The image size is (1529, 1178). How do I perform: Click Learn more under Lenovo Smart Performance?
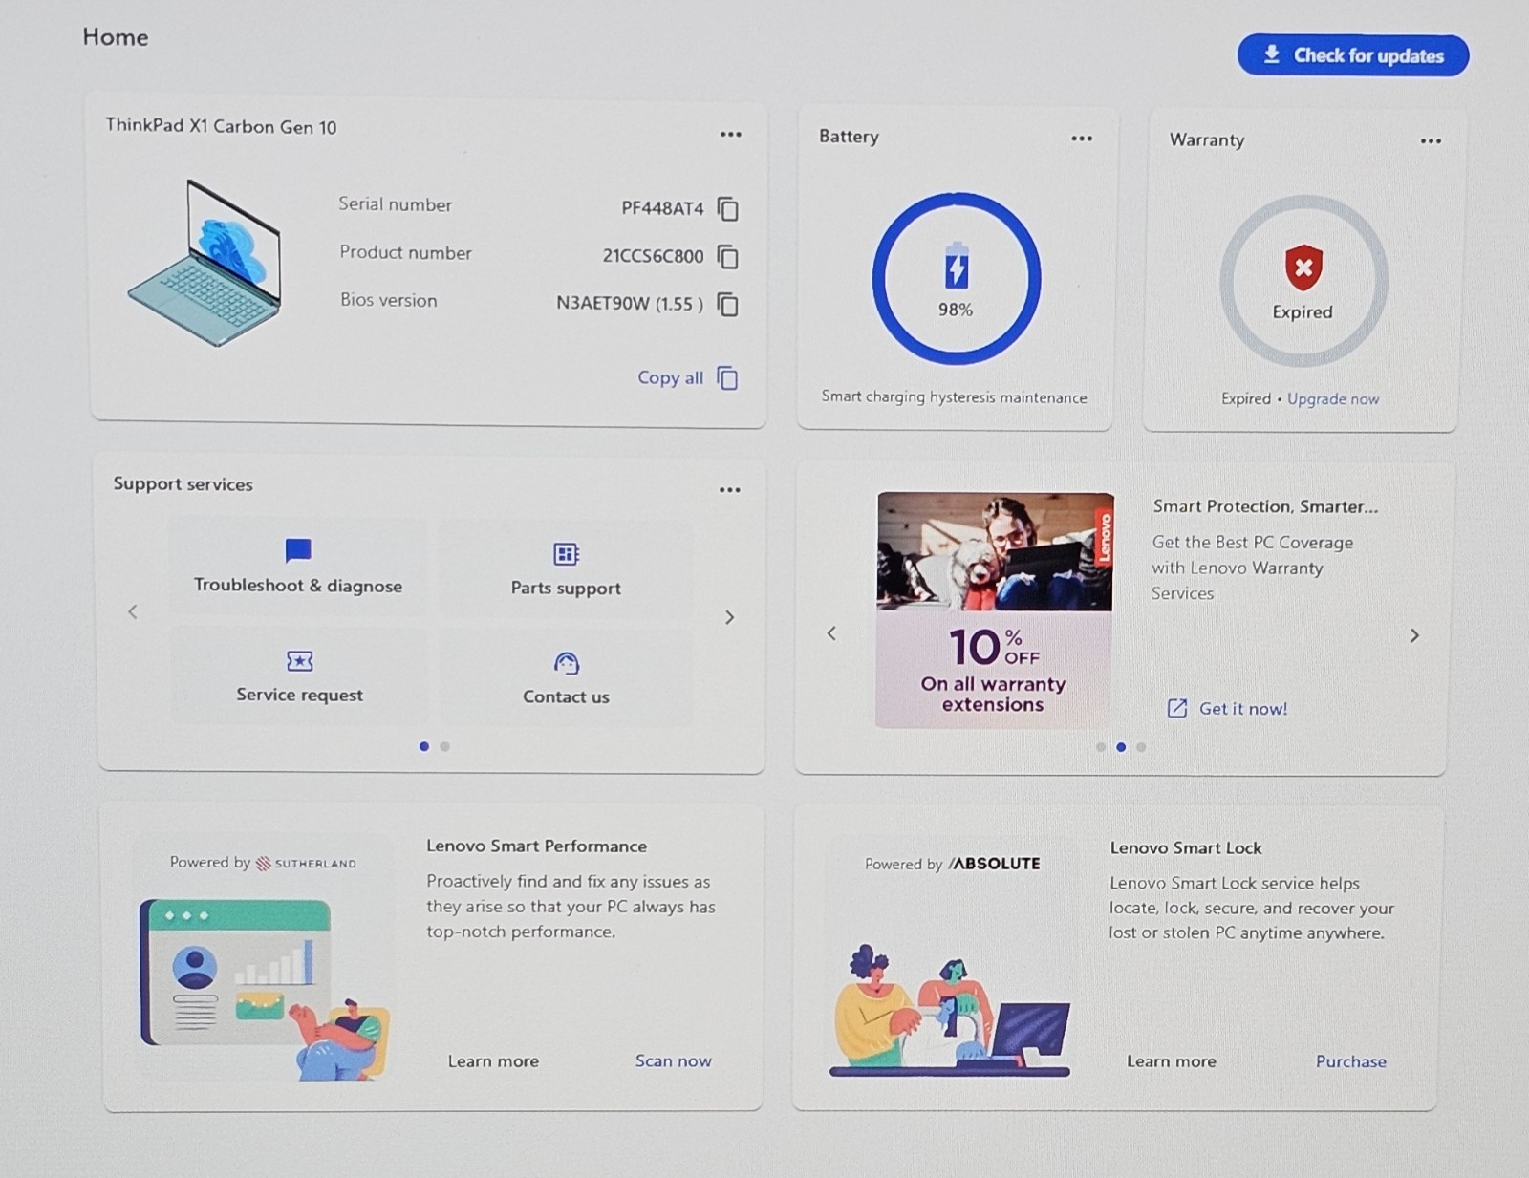click(493, 1061)
